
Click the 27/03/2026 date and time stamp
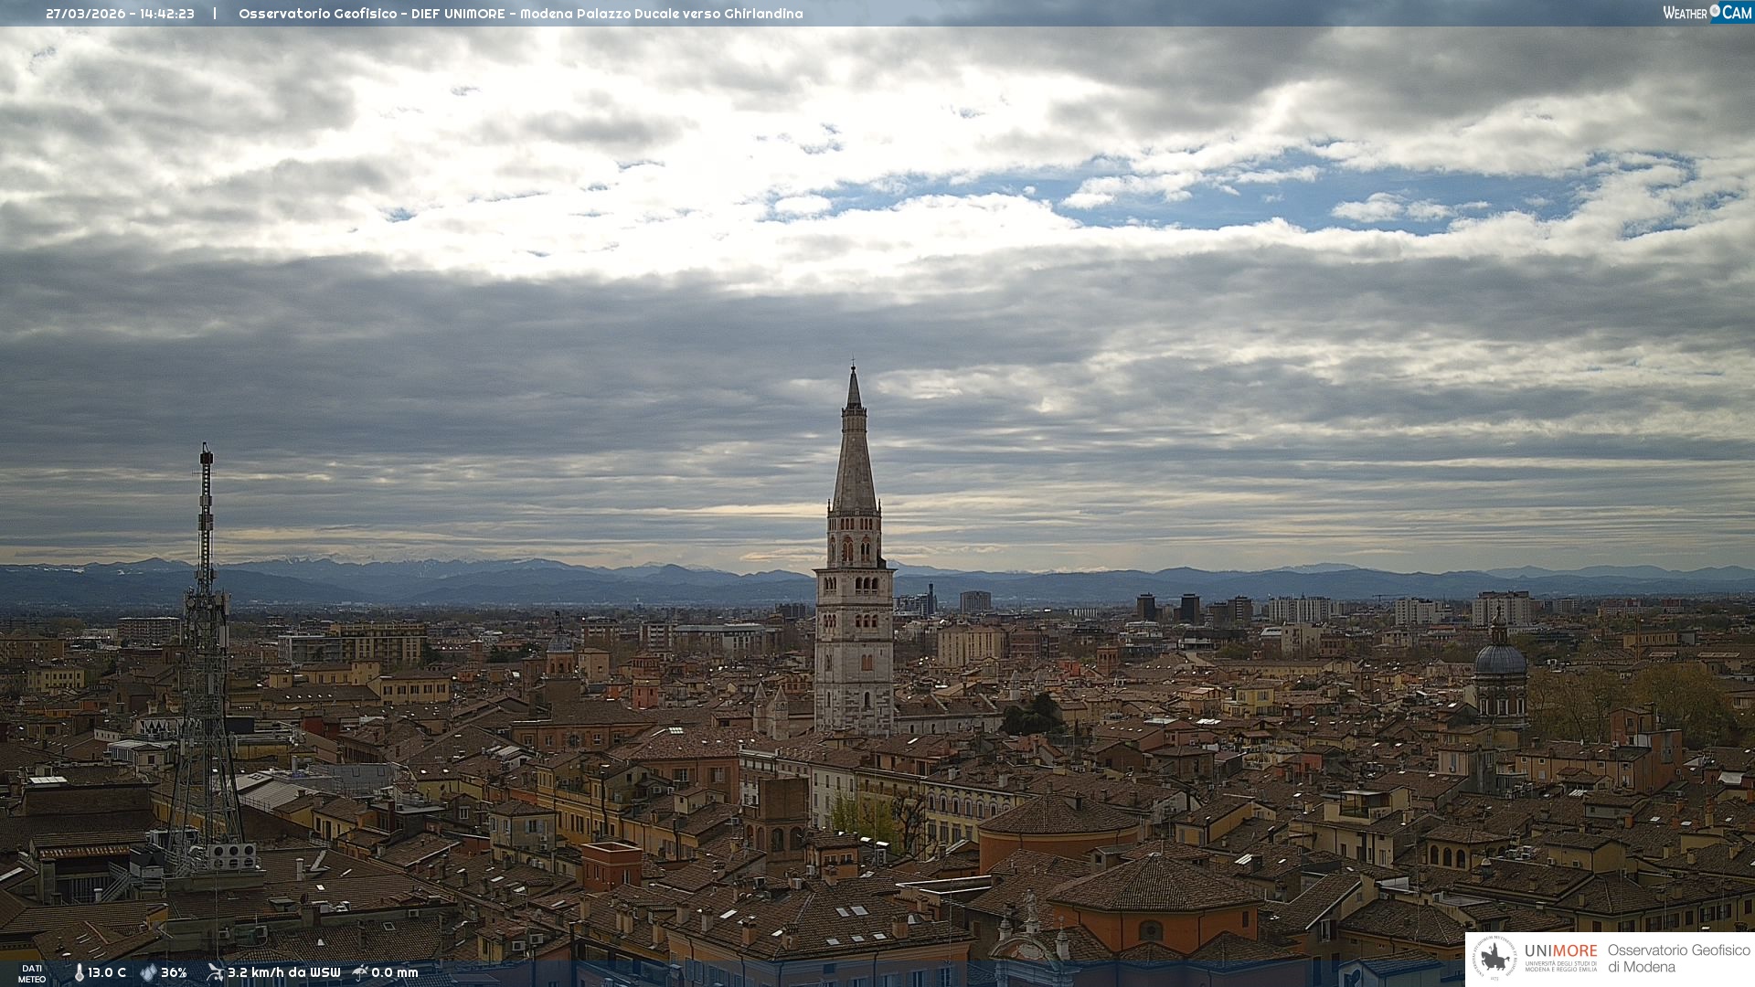(x=120, y=14)
